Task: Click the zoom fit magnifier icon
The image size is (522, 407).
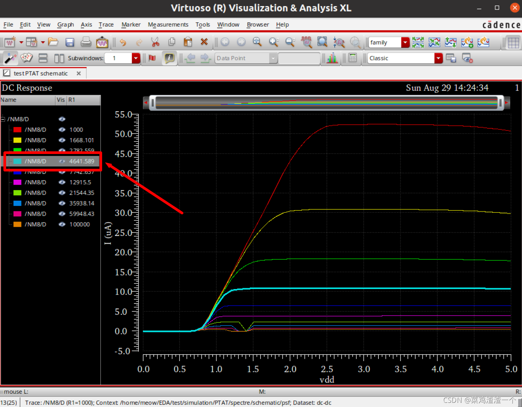Action: tap(257, 42)
